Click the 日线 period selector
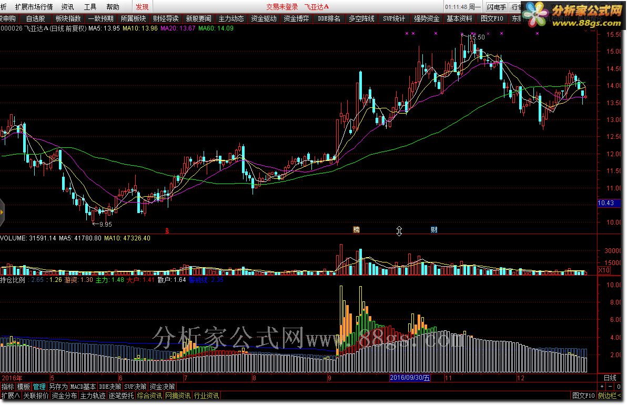 610,378
